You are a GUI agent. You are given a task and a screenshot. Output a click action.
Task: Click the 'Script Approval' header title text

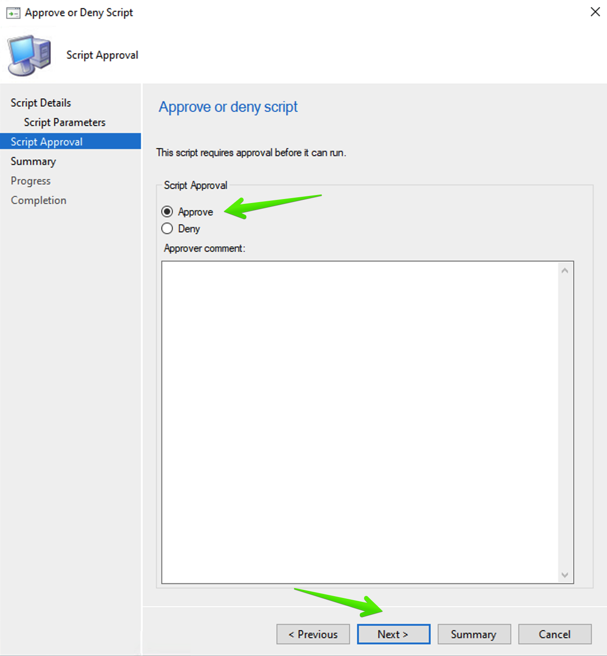click(102, 55)
